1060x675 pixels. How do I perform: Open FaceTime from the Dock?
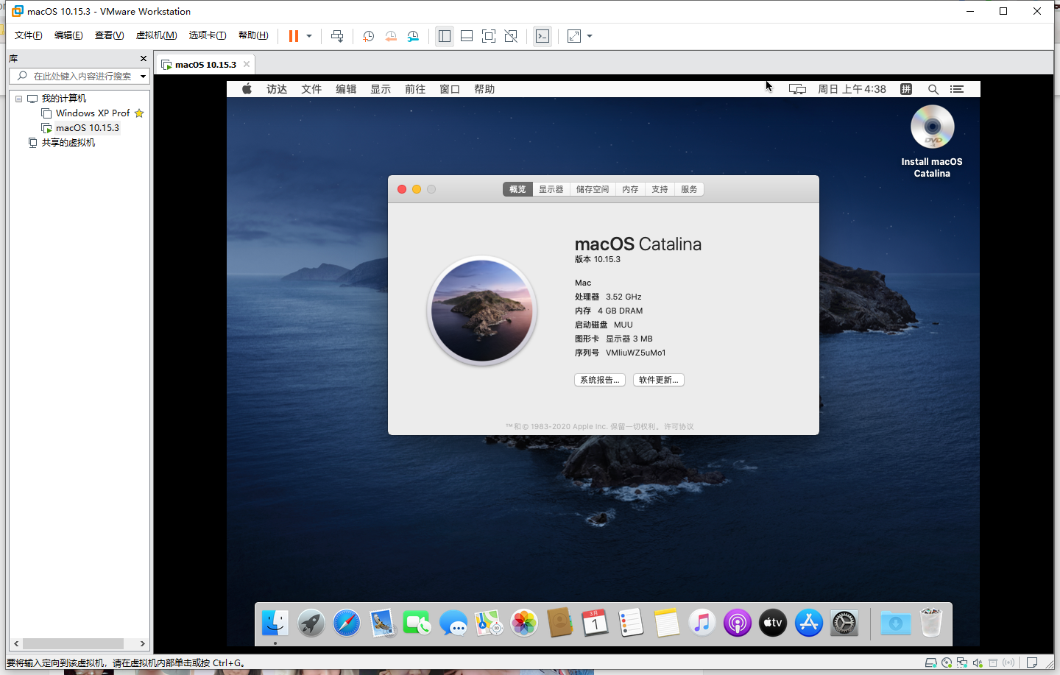(417, 623)
